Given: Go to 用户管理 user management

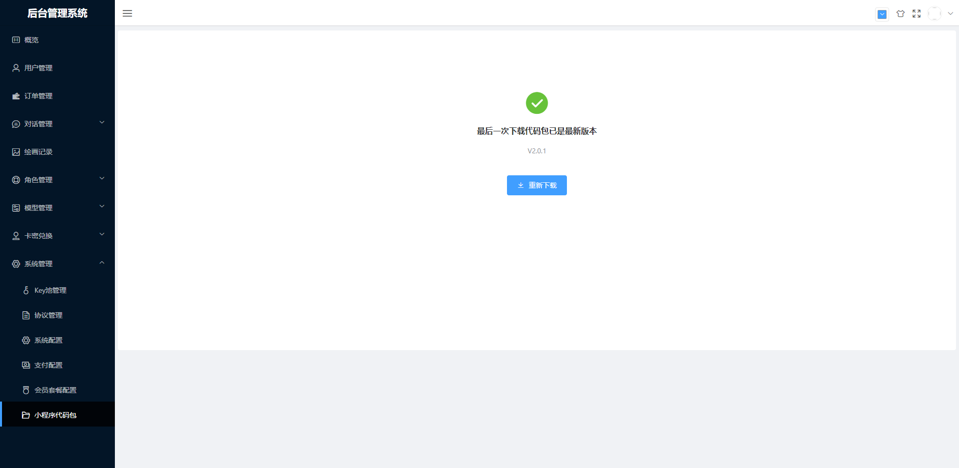Looking at the screenshot, I should [38, 68].
